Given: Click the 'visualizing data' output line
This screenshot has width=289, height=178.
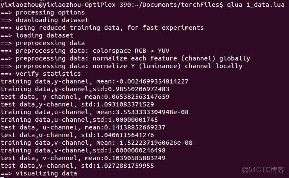Looking at the screenshot, I should point(46,173).
